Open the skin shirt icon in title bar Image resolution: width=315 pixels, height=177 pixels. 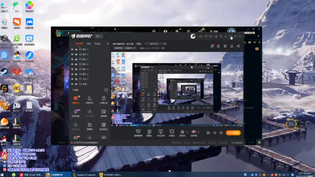coord(221,36)
